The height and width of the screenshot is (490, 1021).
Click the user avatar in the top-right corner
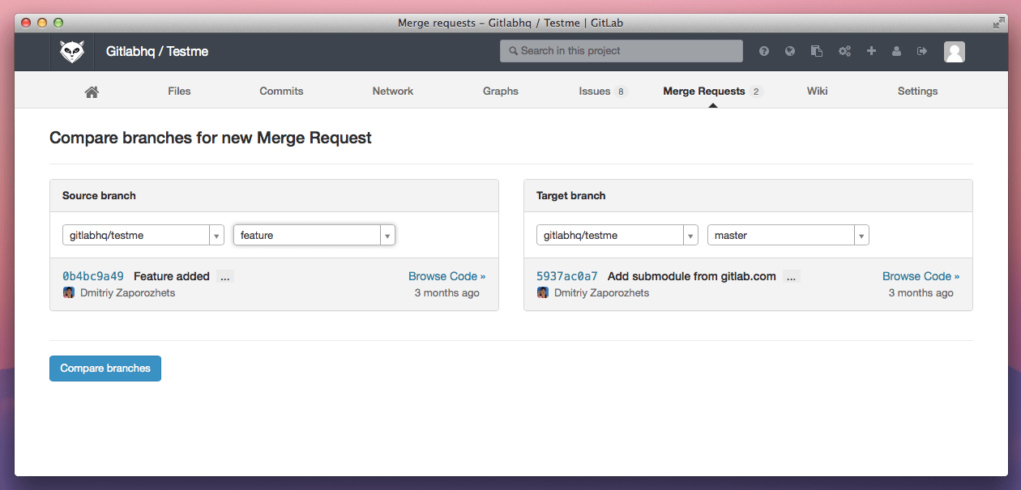tap(954, 51)
